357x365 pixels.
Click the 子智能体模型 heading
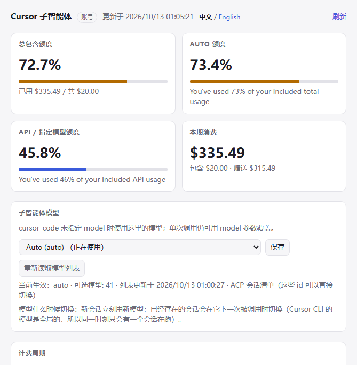[39, 212]
